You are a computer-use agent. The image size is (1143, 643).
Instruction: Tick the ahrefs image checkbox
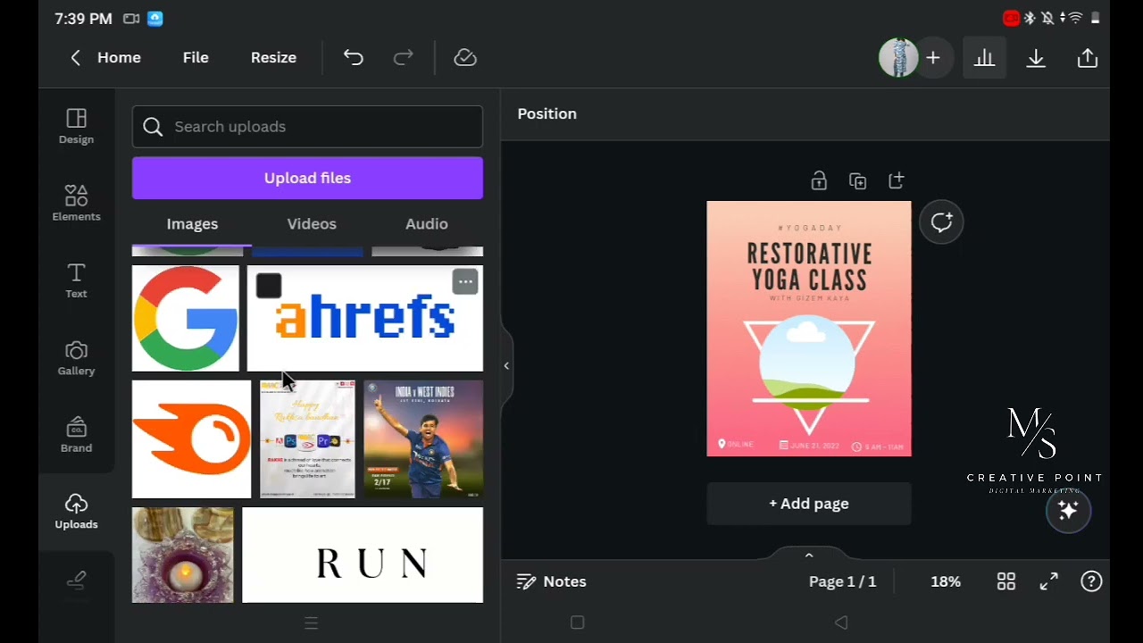(x=269, y=286)
